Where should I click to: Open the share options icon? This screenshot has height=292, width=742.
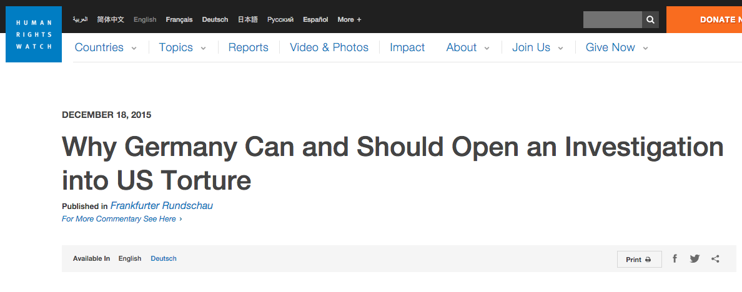tap(715, 259)
